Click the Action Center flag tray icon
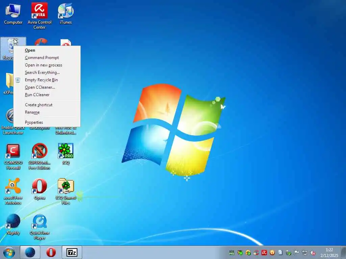Viewport: 346px width, 259px height. point(296,253)
